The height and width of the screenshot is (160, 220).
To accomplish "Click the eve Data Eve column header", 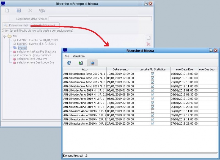I will pos(185,69).
